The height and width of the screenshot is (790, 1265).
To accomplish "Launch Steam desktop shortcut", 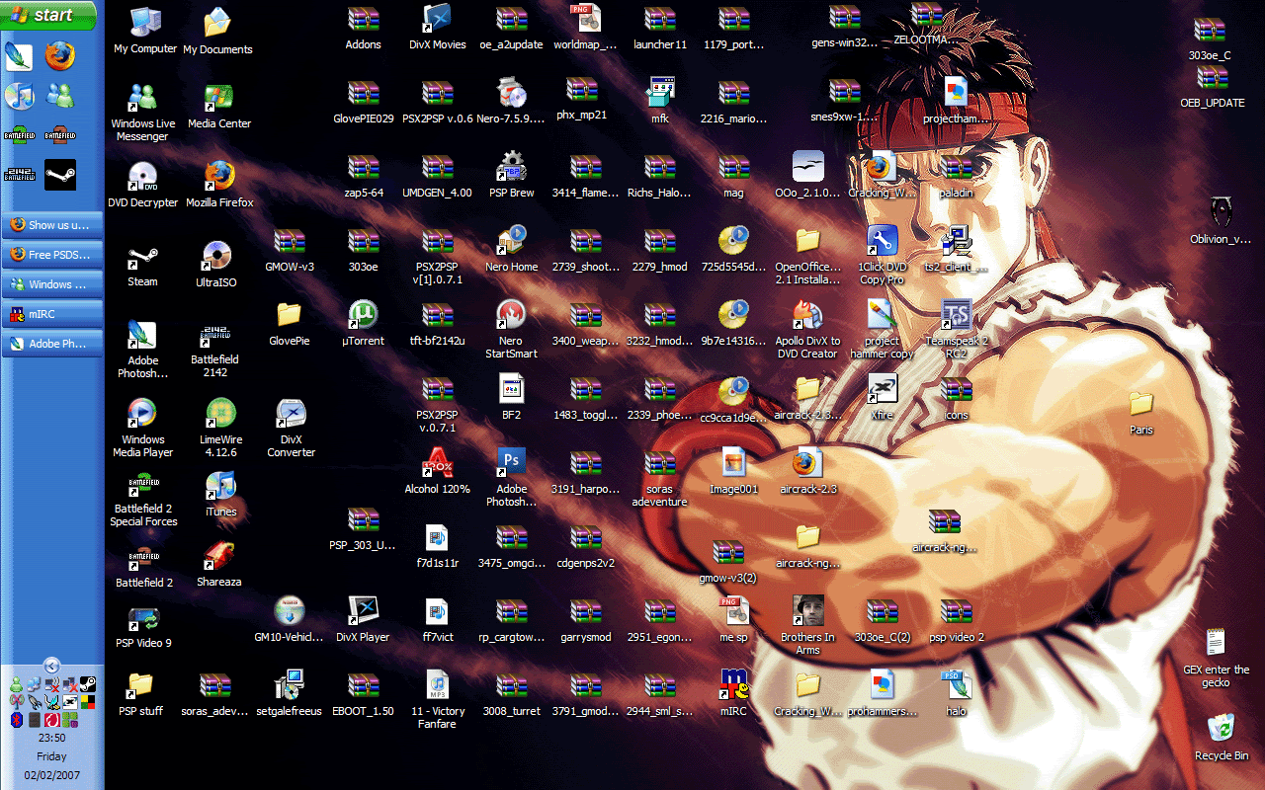I will (x=142, y=265).
